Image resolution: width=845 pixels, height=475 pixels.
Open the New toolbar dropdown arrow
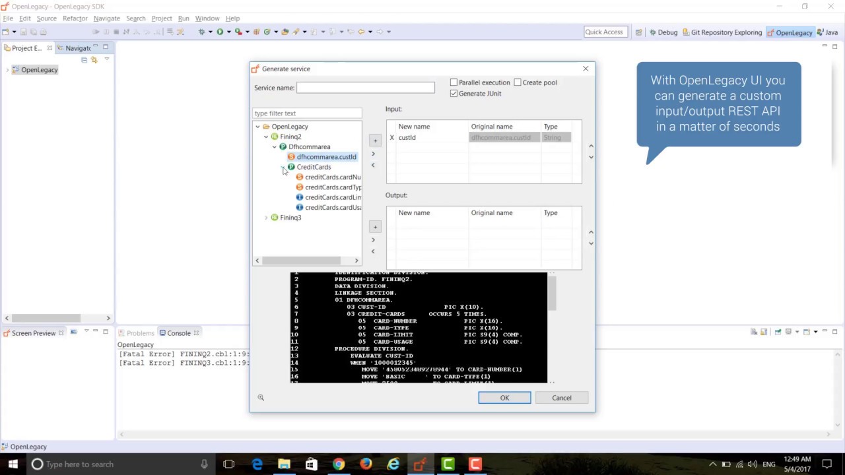point(14,32)
